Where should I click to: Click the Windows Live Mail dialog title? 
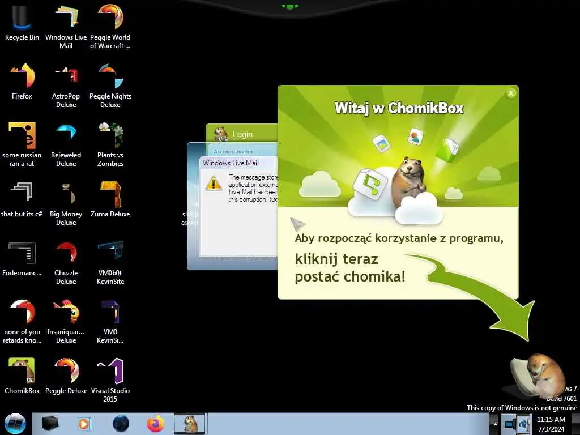tap(231, 163)
